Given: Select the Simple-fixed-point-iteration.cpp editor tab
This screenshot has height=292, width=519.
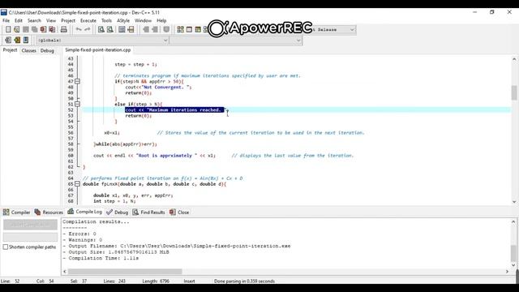Looking at the screenshot, I should (98, 50).
